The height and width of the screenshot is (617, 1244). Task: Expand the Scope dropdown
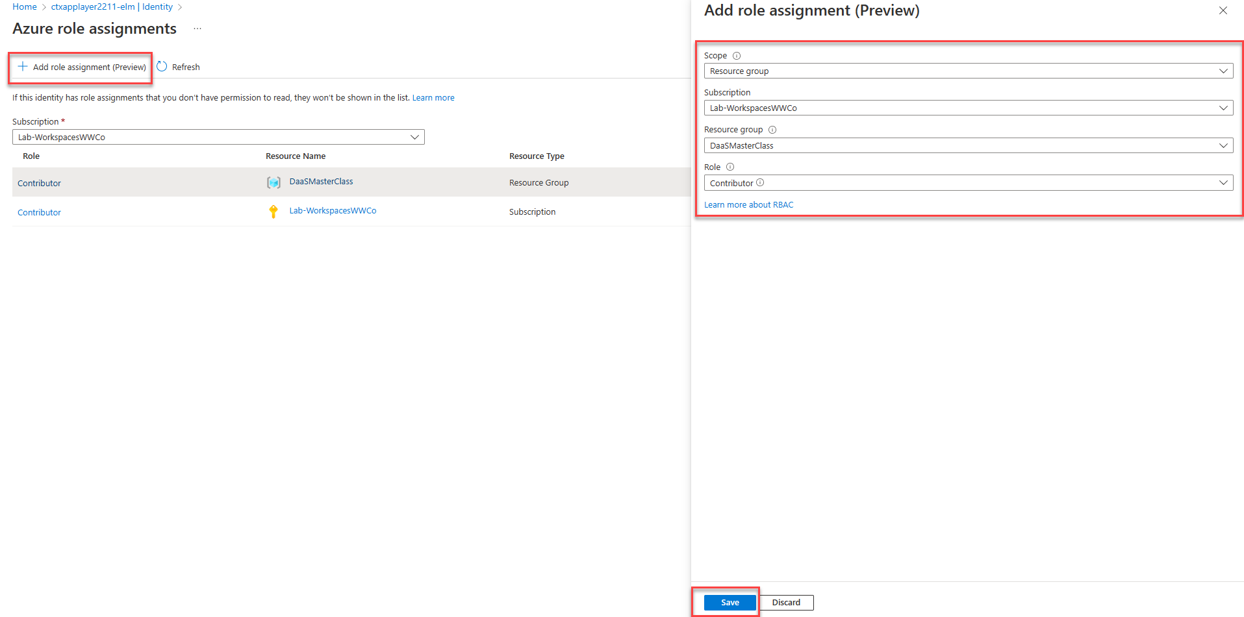coord(1223,71)
